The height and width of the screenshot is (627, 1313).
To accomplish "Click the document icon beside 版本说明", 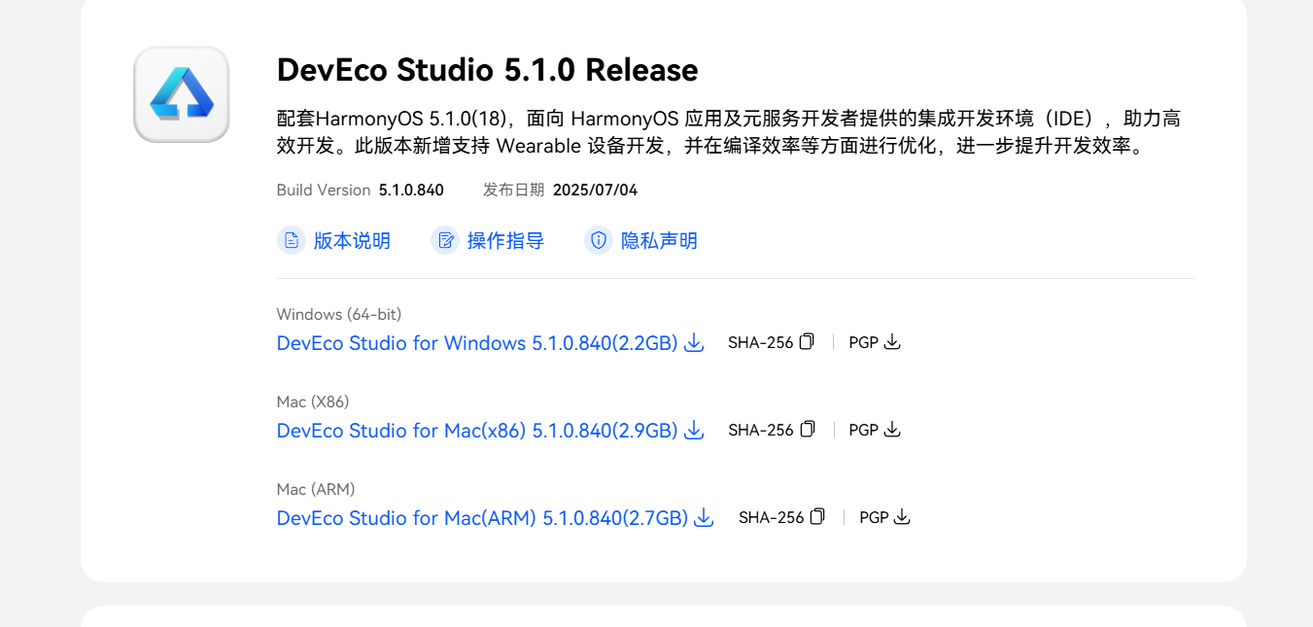I will (292, 240).
